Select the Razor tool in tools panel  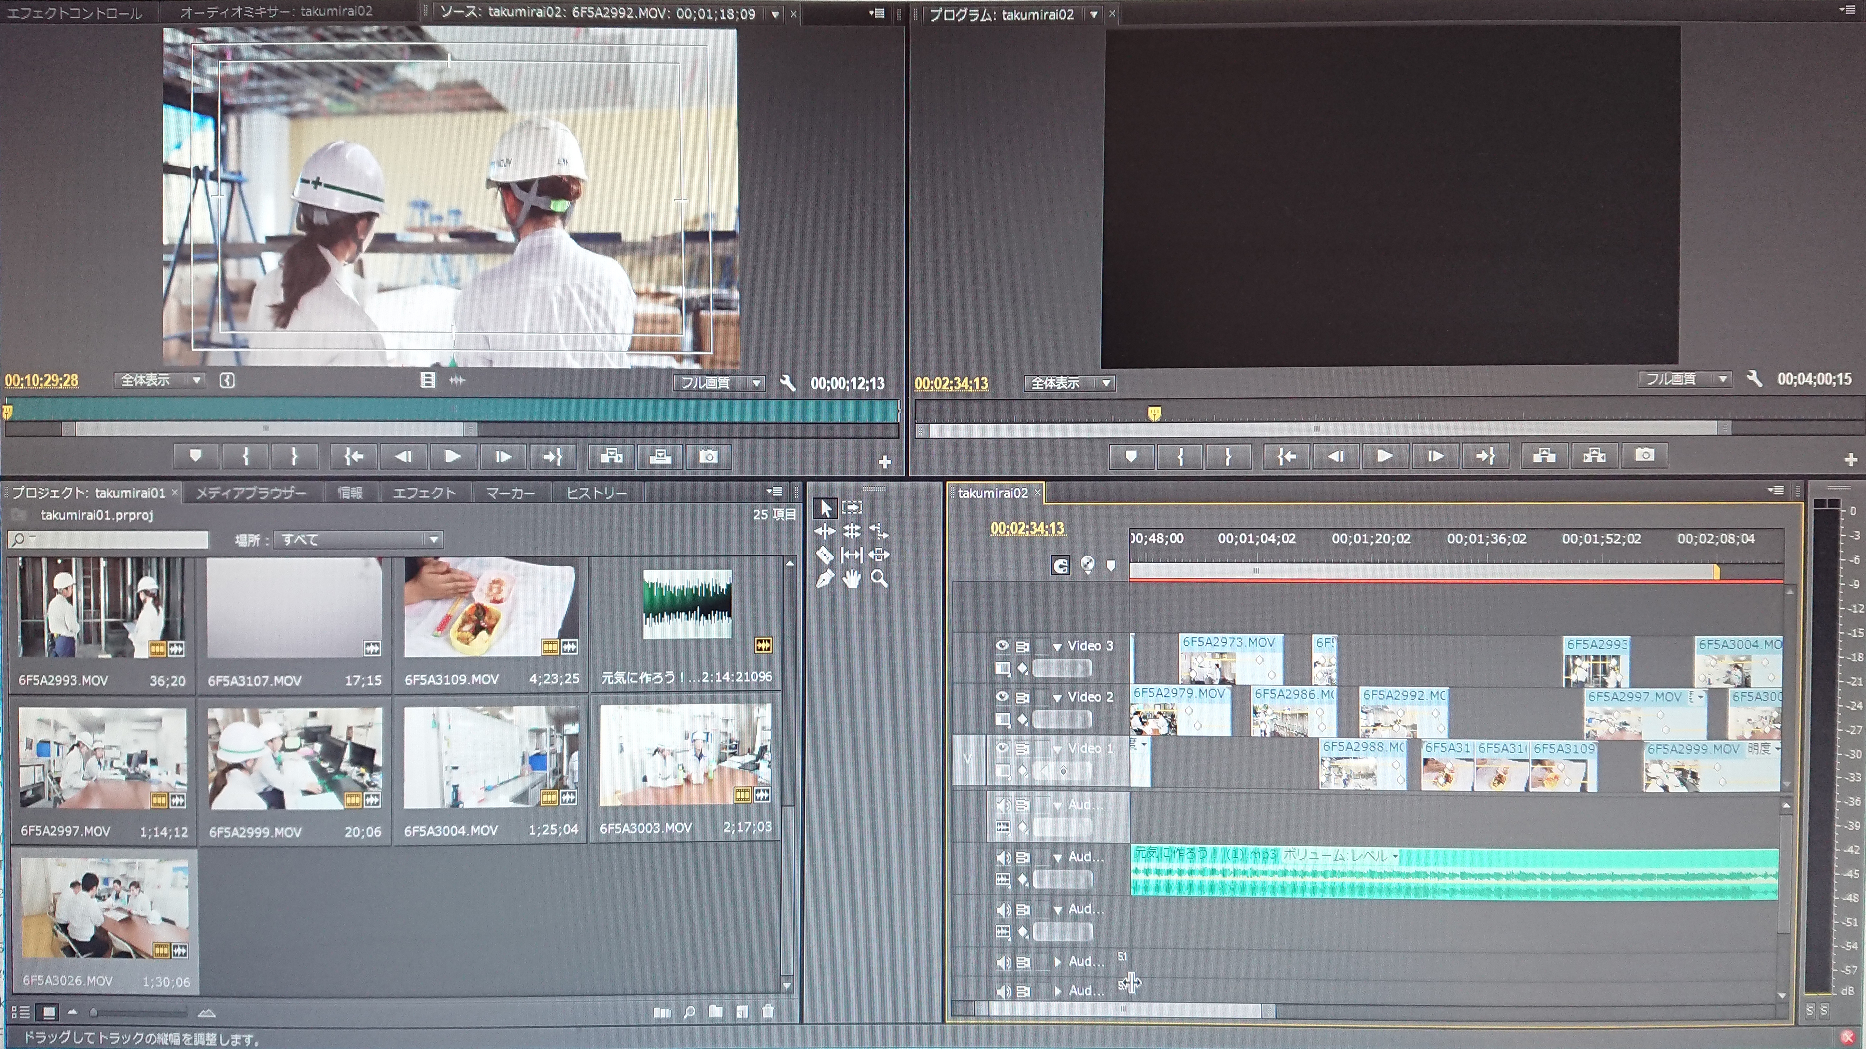pos(825,555)
